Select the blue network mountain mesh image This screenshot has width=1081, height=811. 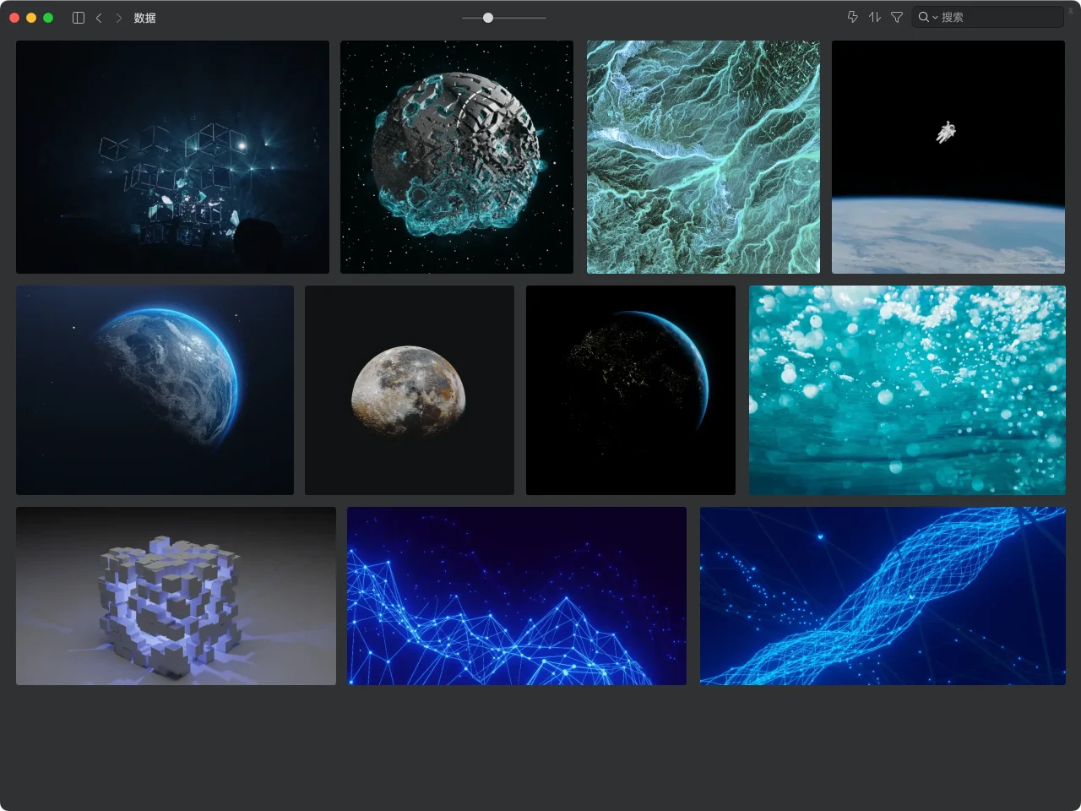(517, 596)
